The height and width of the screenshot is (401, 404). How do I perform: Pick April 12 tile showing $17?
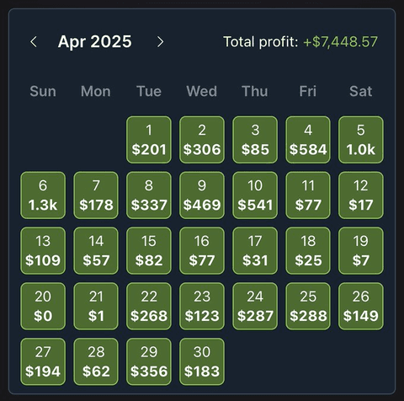(361, 195)
